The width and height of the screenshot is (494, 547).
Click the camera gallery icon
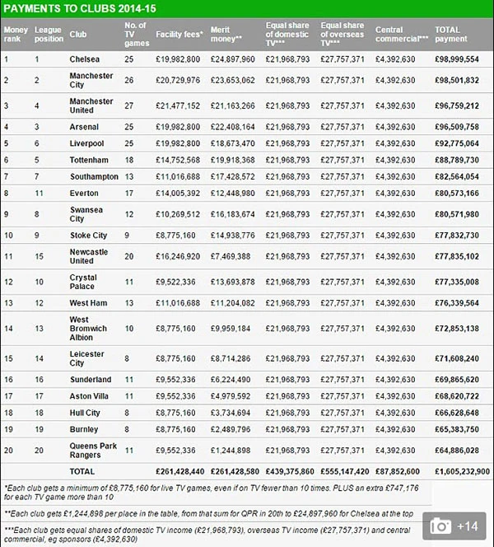coord(439,526)
